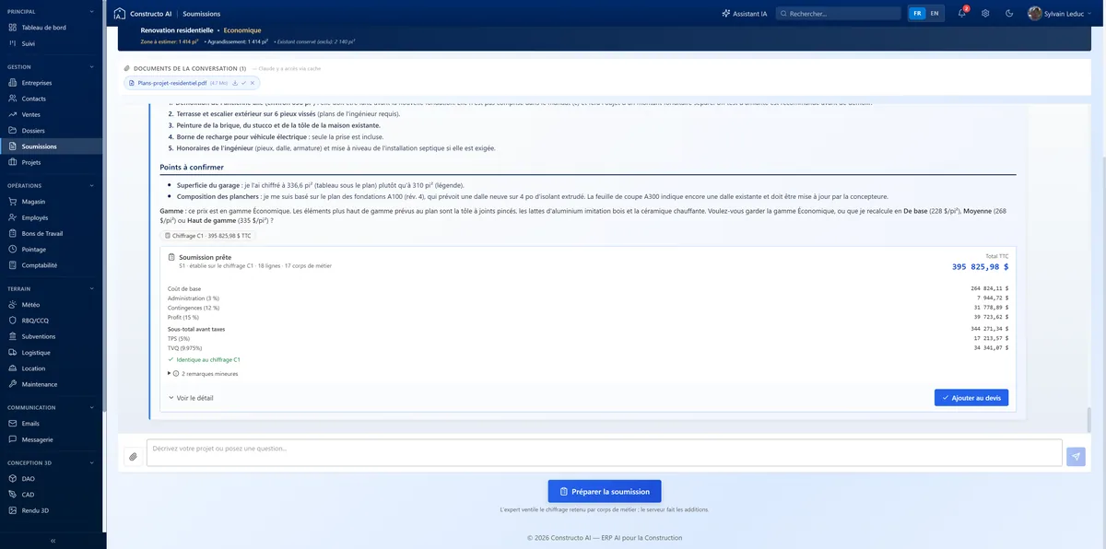Open notifications bell with 2 alerts
1106x549 pixels.
click(x=962, y=13)
